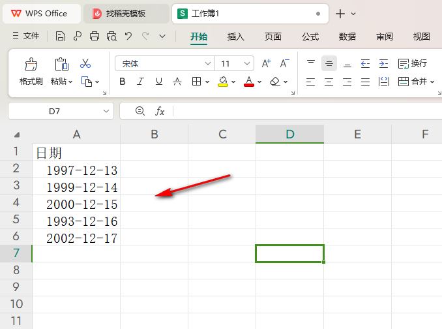Click Wrap Text (换行) button
The image size is (442, 329).
(x=413, y=63)
